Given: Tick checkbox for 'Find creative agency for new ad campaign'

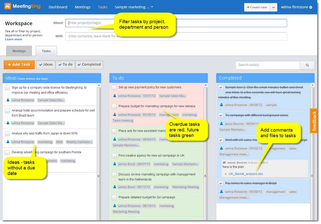Looking at the screenshot, I should (114, 156).
